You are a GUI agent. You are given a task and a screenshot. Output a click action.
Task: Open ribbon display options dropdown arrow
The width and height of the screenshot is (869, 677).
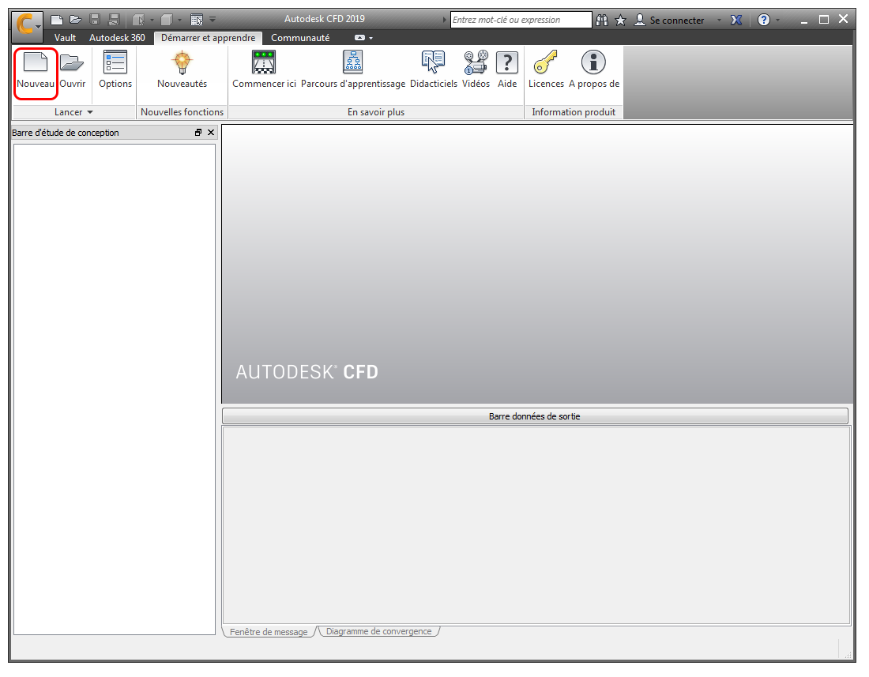(x=371, y=38)
